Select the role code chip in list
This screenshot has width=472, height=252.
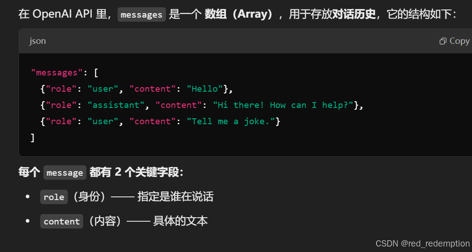54,197
